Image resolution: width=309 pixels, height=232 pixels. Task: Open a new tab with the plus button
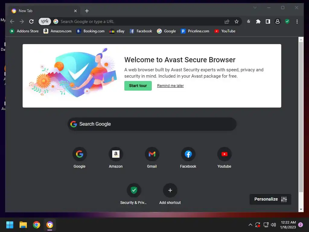(x=87, y=11)
